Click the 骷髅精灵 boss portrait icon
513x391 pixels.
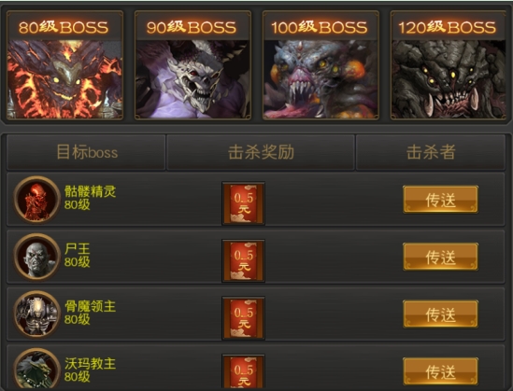coord(36,200)
